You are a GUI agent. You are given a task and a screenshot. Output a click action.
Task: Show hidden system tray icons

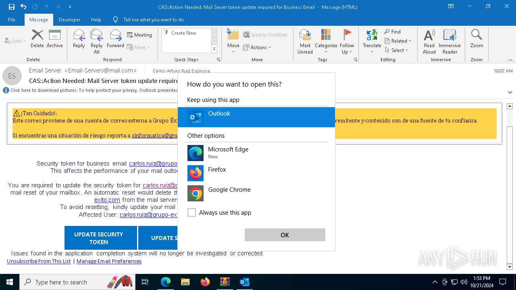coord(435,282)
